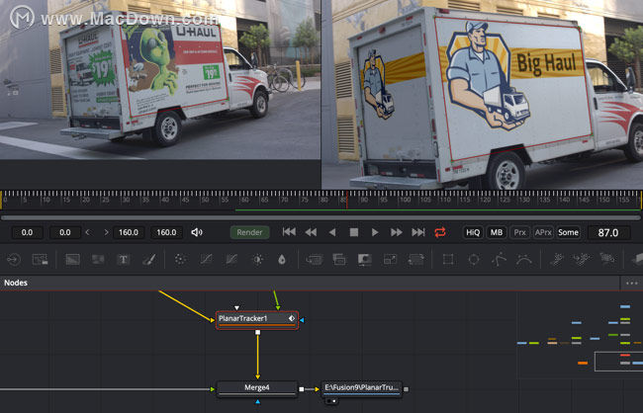
Task: Step forward with the fast-forward double-arrow button
Action: pyautogui.click(x=397, y=232)
